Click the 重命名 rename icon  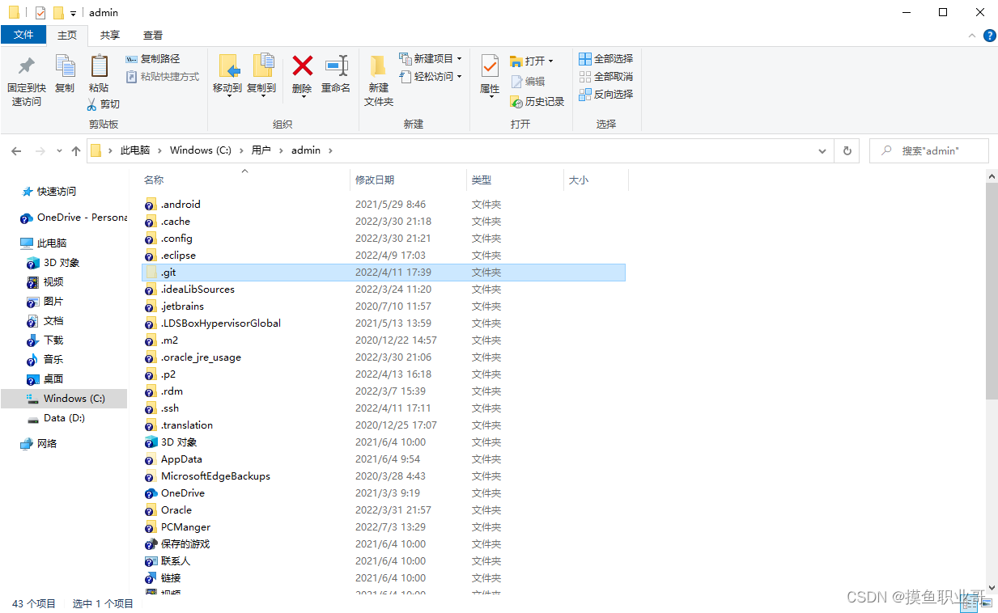336,74
